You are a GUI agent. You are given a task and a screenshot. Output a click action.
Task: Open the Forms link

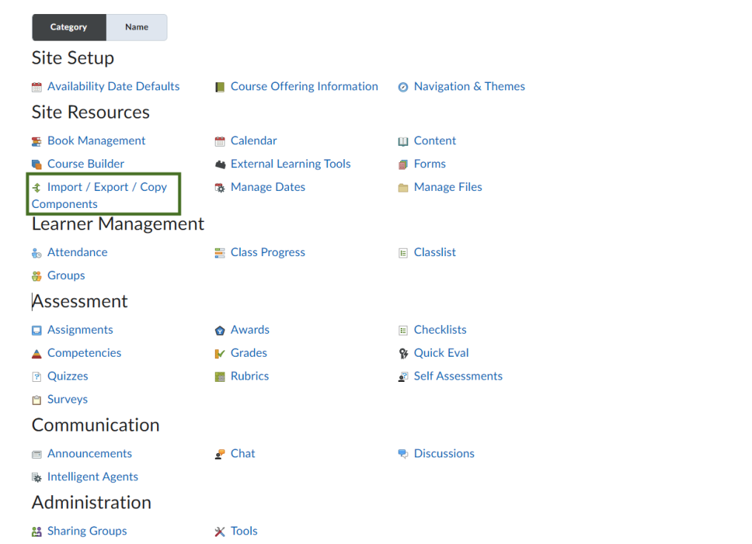(x=430, y=164)
